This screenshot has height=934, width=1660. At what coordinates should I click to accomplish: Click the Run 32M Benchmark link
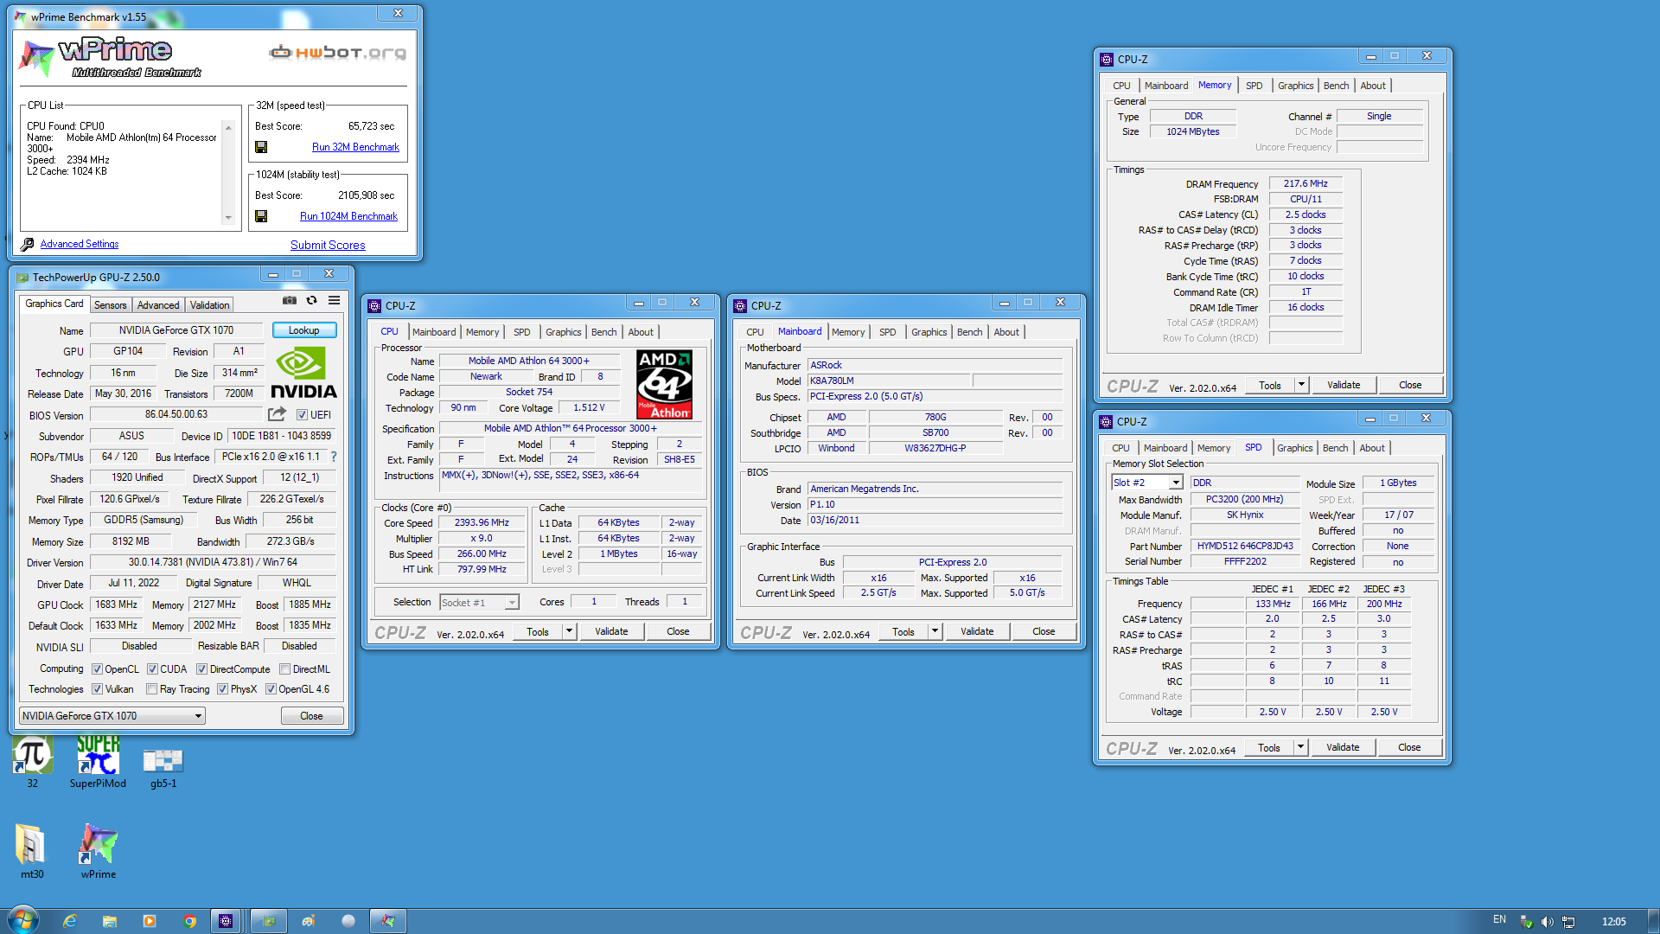pyautogui.click(x=355, y=147)
